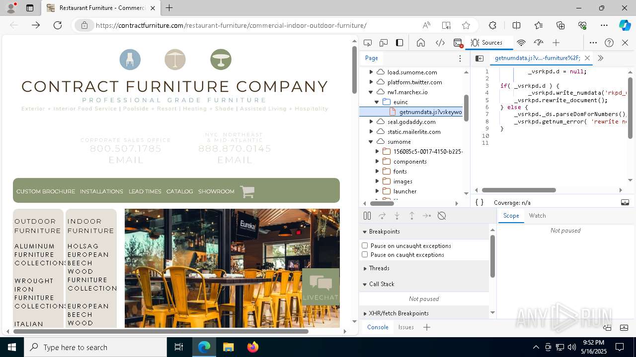Expand the seal.godaddy.com tree node
The width and height of the screenshot is (636, 357).
pos(371,122)
